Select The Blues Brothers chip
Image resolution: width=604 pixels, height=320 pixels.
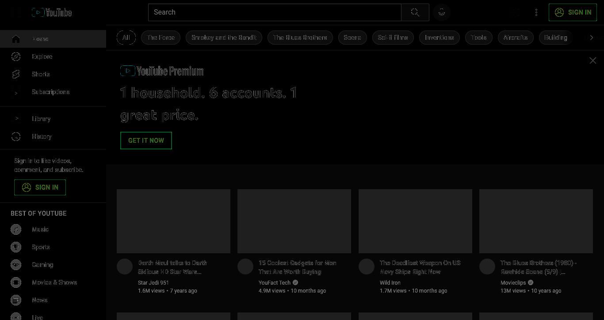tap(300, 38)
